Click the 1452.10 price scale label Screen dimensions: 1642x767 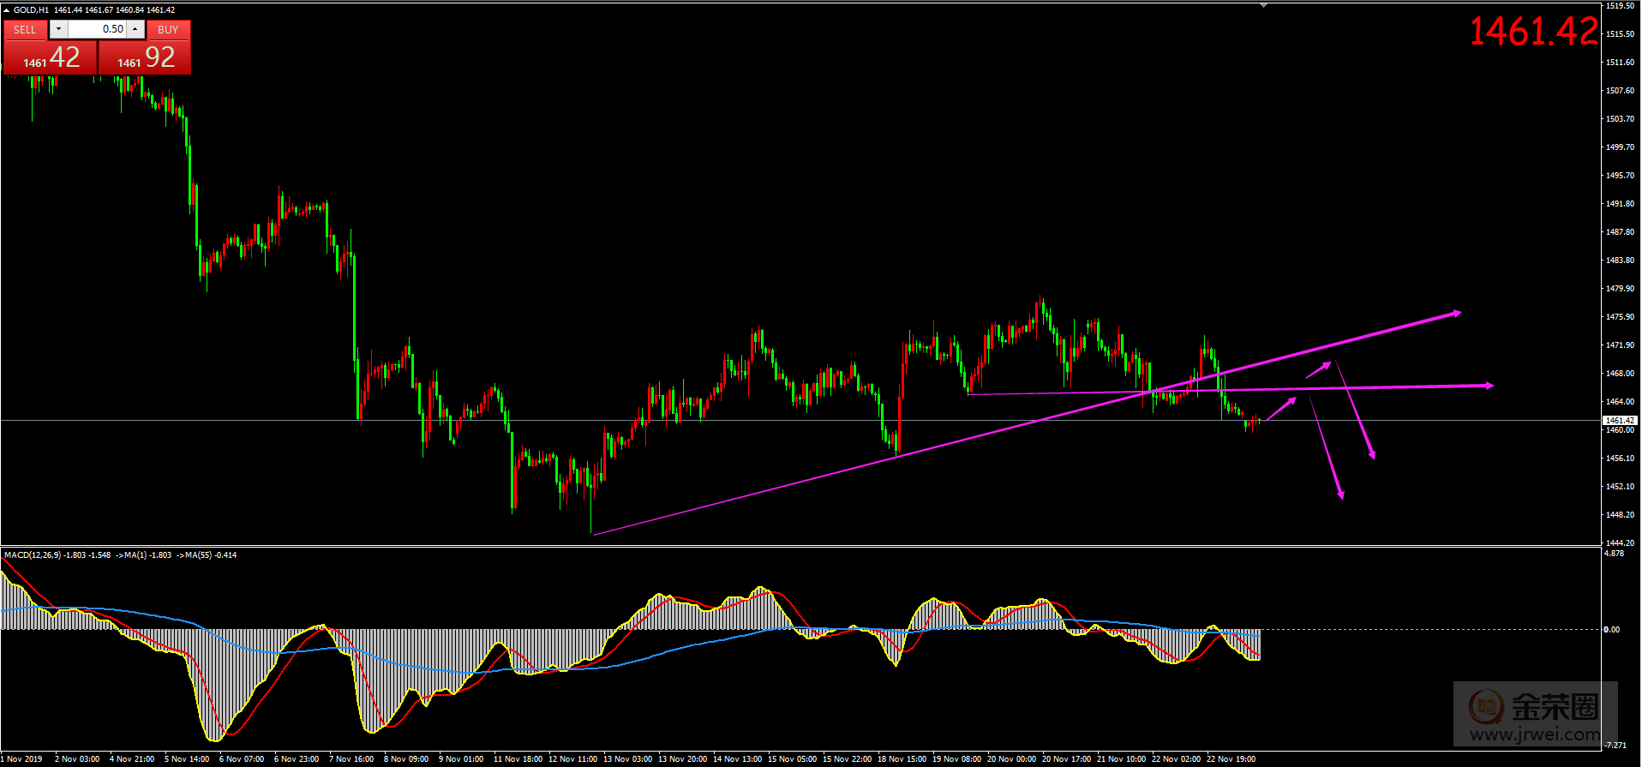[1620, 487]
